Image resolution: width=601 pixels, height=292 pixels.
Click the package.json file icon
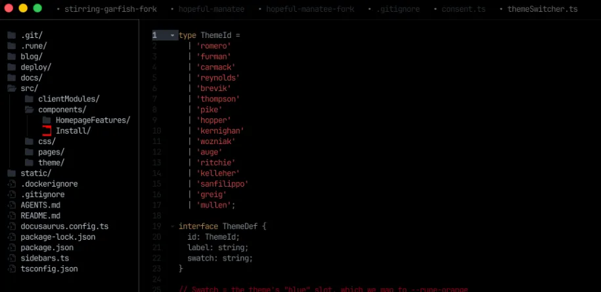[12, 247]
